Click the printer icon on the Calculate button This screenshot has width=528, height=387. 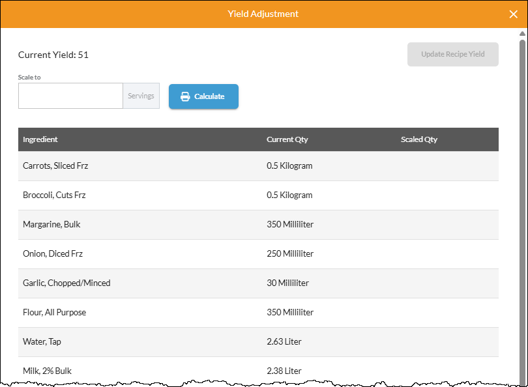[x=185, y=96]
